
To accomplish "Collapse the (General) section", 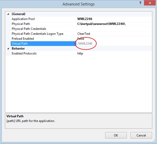I will 8,14.
